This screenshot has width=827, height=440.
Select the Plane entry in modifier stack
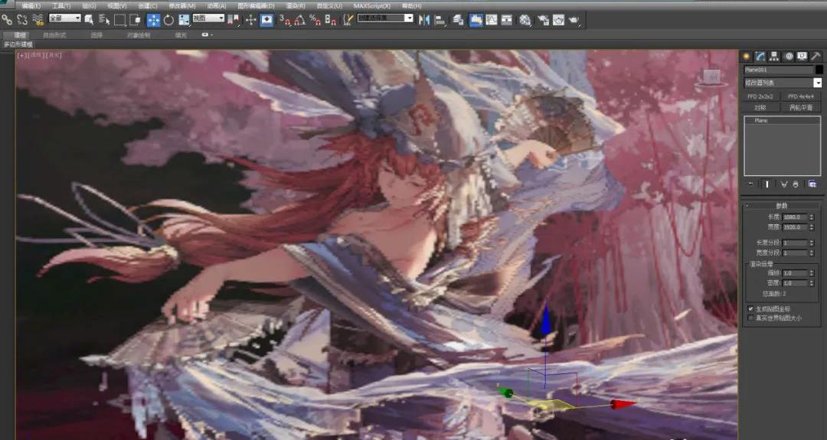point(783,121)
